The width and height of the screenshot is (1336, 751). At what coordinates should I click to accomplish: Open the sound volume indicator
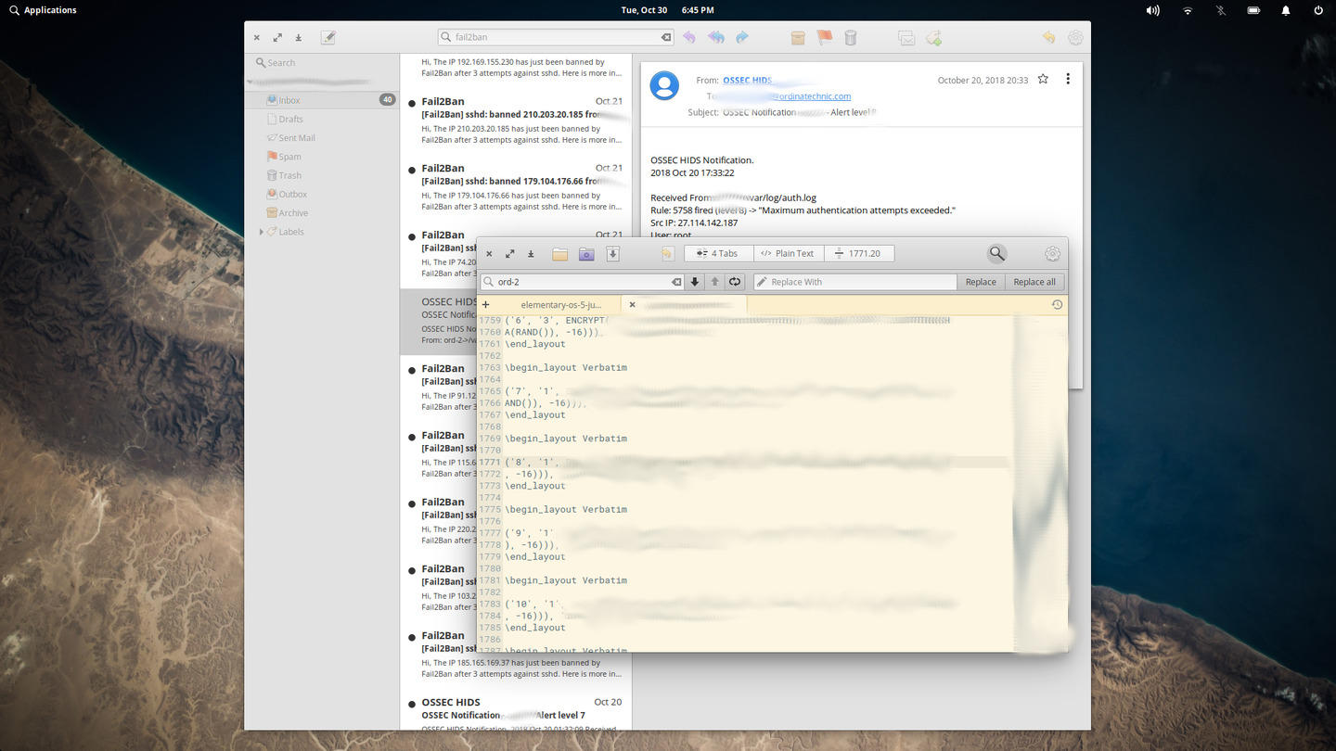(1152, 10)
